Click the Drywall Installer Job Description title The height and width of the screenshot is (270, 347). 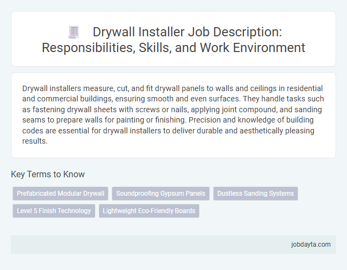[173, 40]
